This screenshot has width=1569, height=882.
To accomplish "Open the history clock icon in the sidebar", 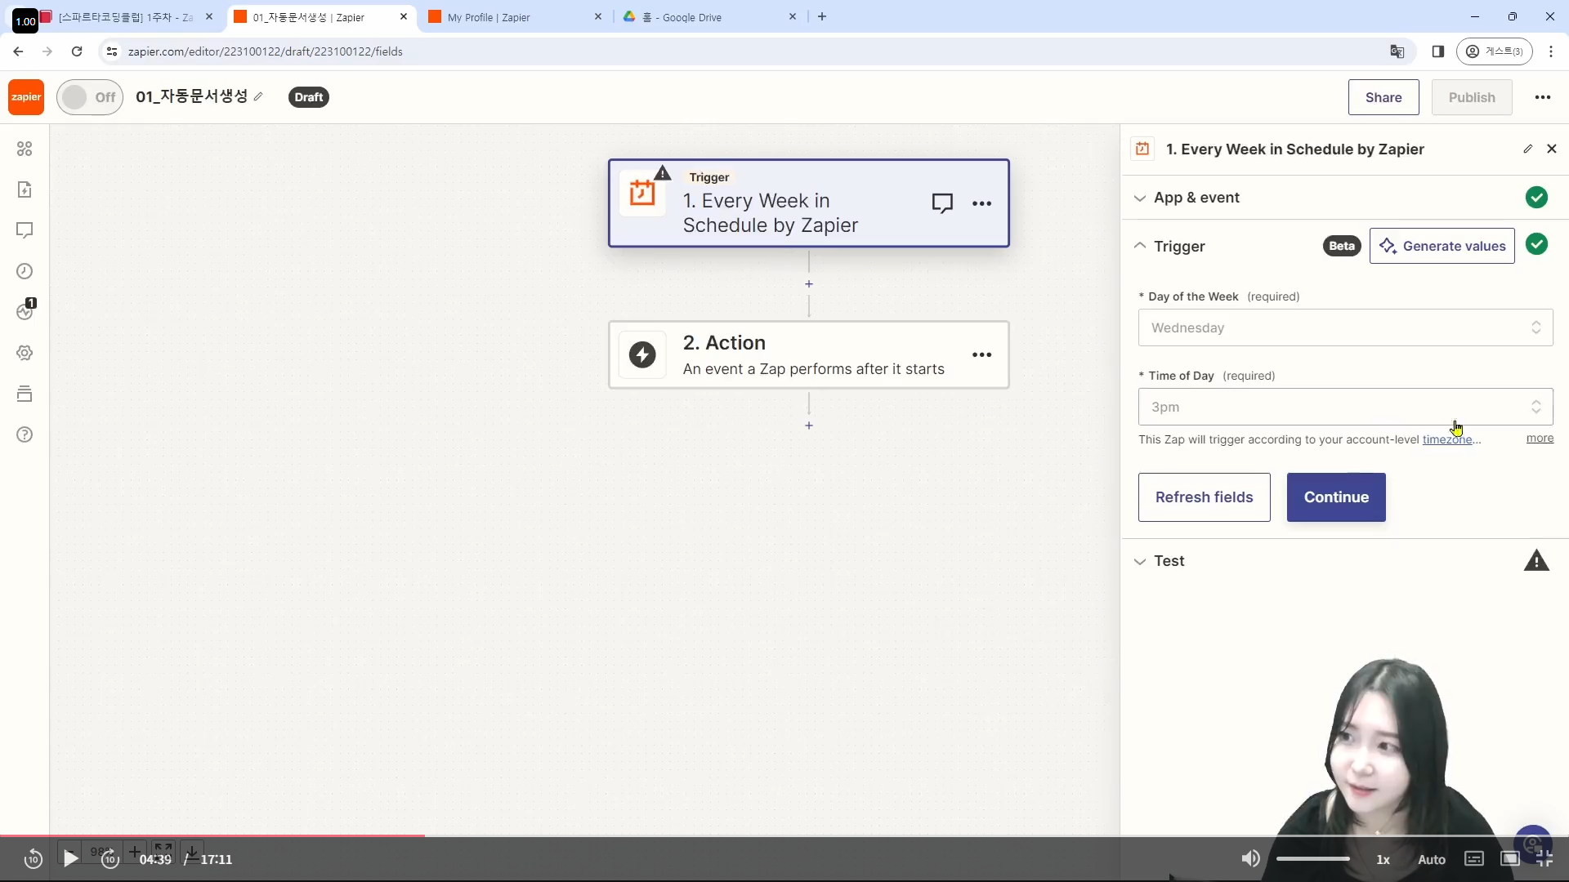I will point(25,271).
